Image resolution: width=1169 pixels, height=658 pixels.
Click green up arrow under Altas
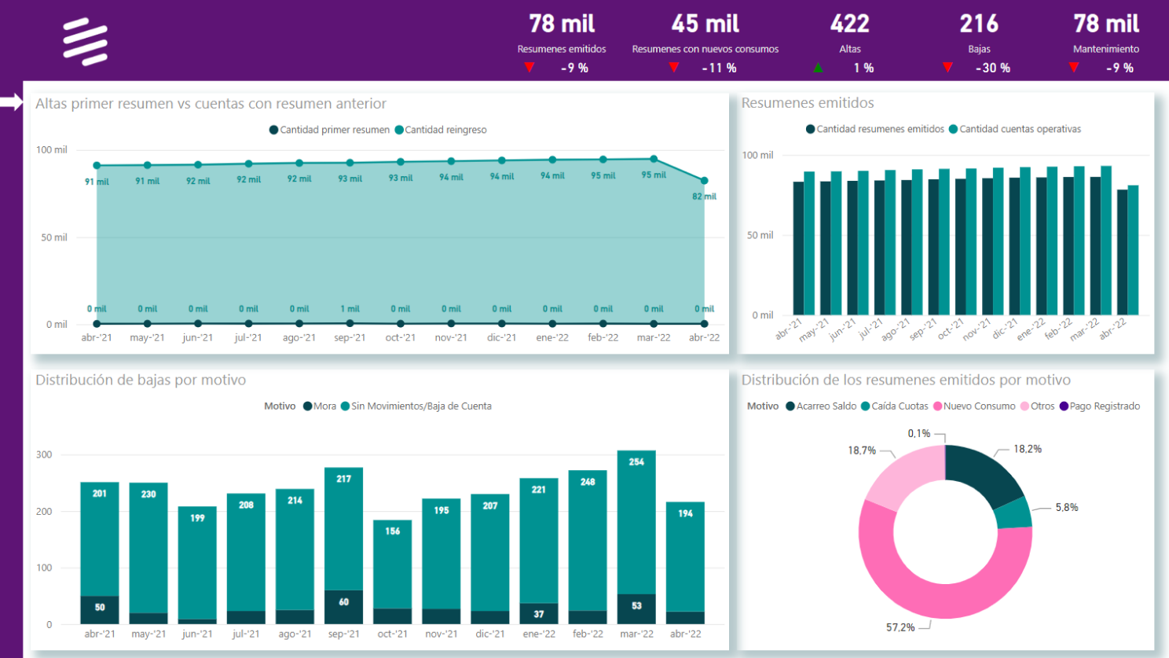pyautogui.click(x=818, y=68)
